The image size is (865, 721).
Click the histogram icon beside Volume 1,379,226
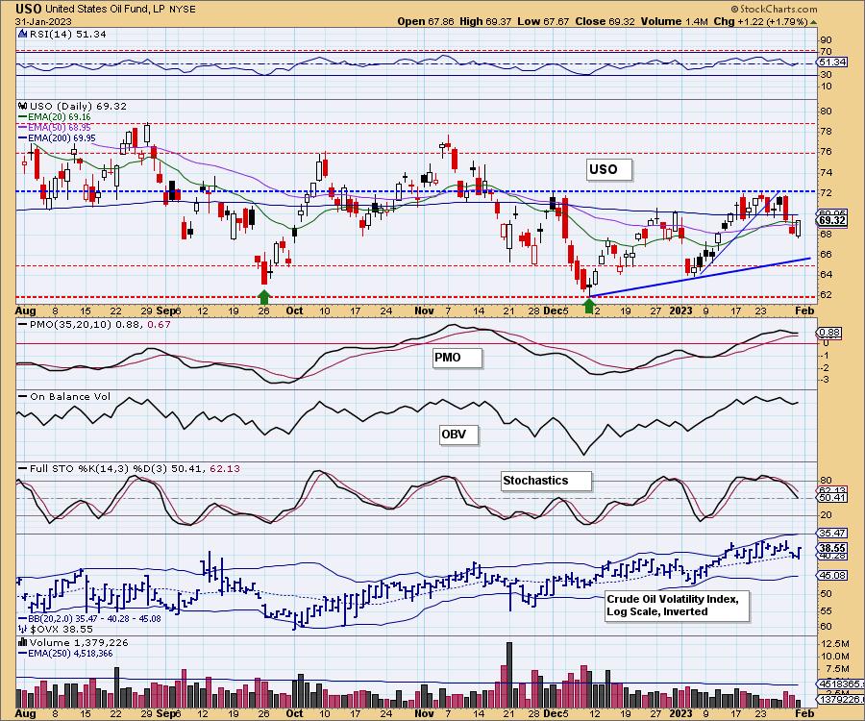[x=23, y=643]
